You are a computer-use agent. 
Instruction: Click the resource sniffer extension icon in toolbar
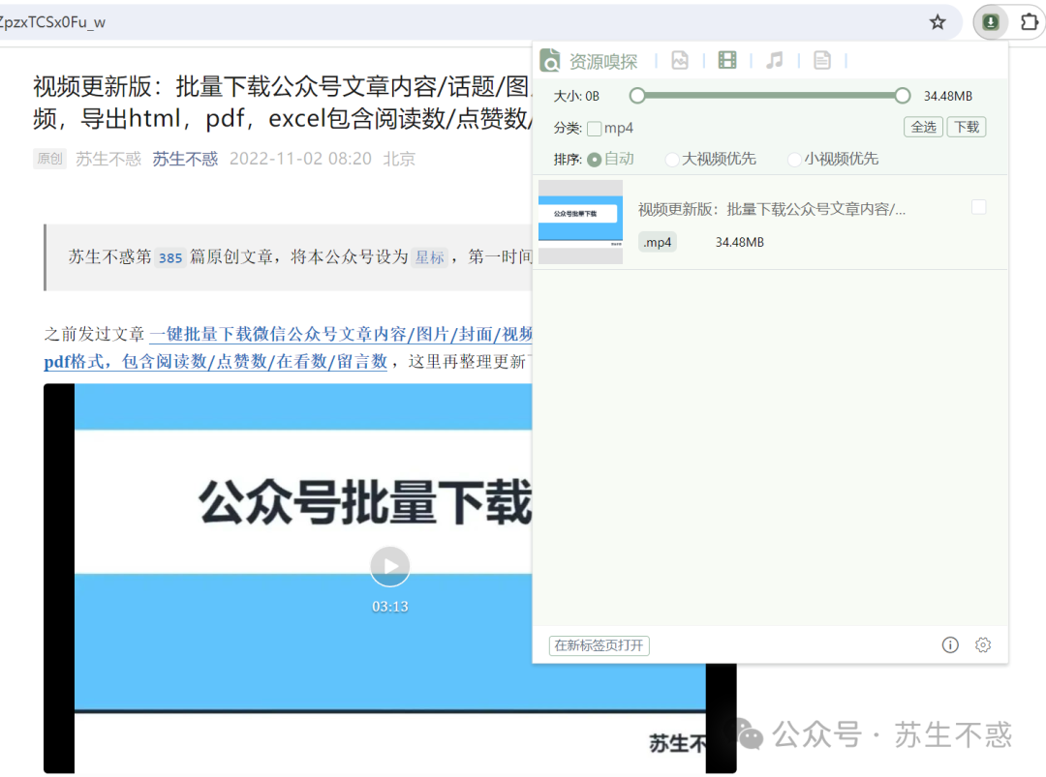pos(990,22)
